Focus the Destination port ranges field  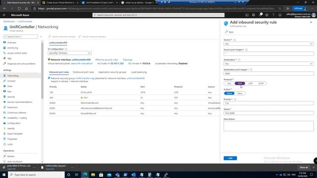click(268, 74)
